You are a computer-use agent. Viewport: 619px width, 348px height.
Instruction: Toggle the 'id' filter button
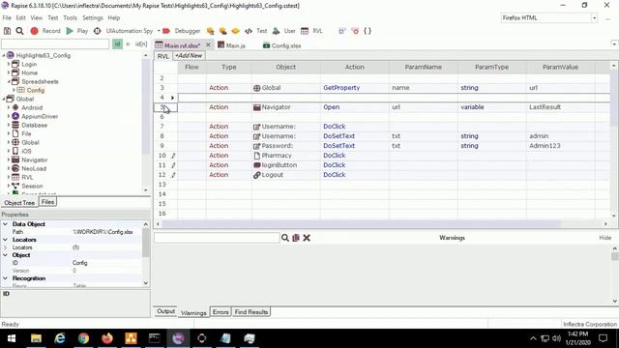click(117, 44)
